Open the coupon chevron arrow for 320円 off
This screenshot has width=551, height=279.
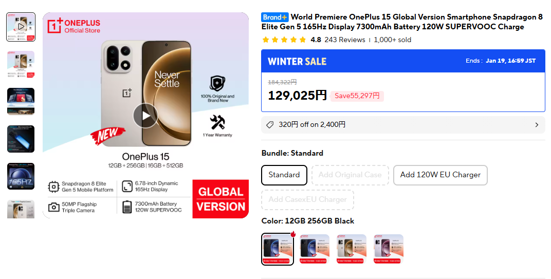tap(537, 125)
